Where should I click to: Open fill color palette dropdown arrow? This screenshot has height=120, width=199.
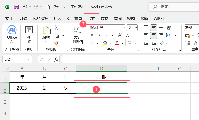click(110, 43)
